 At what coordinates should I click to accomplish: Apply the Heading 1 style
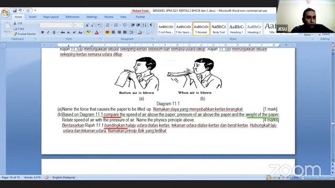237,29
